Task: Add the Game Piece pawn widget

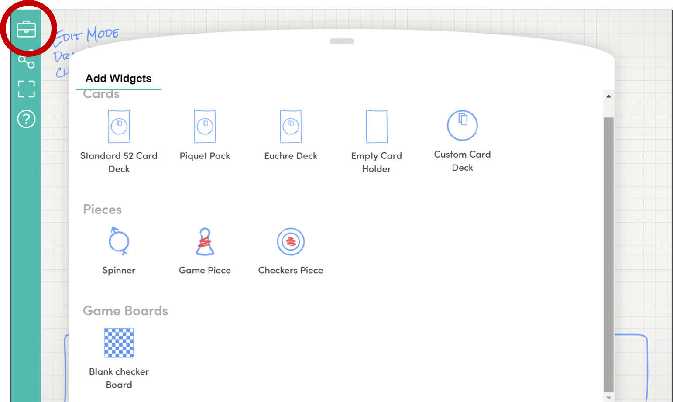Action: tap(205, 251)
